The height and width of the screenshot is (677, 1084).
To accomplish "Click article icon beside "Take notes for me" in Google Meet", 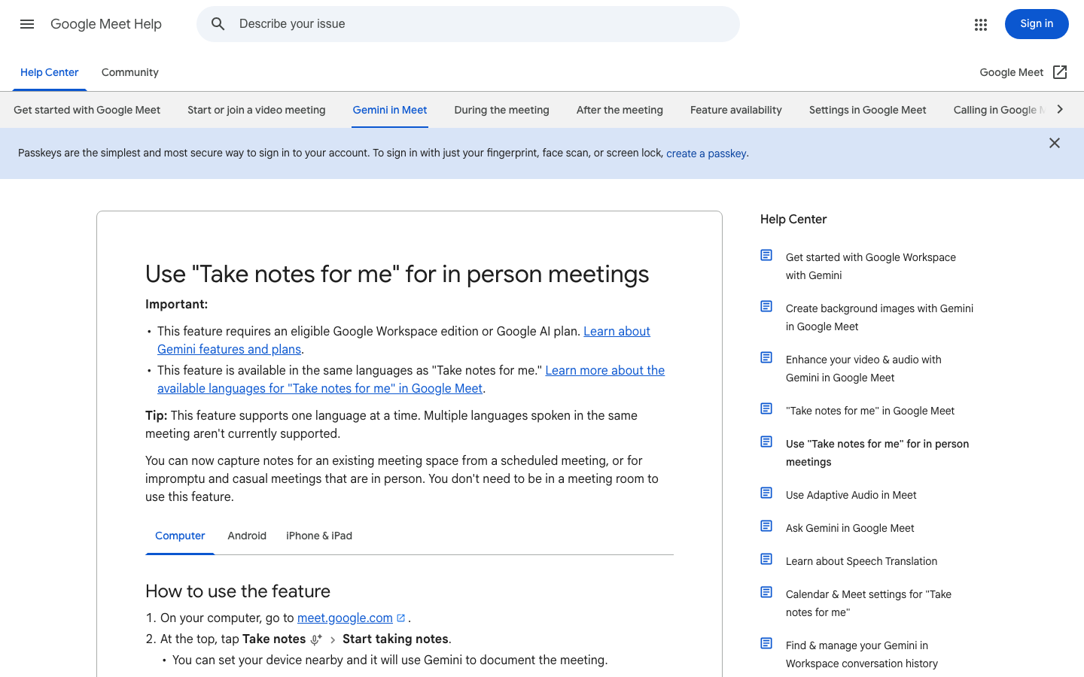I will (766, 409).
